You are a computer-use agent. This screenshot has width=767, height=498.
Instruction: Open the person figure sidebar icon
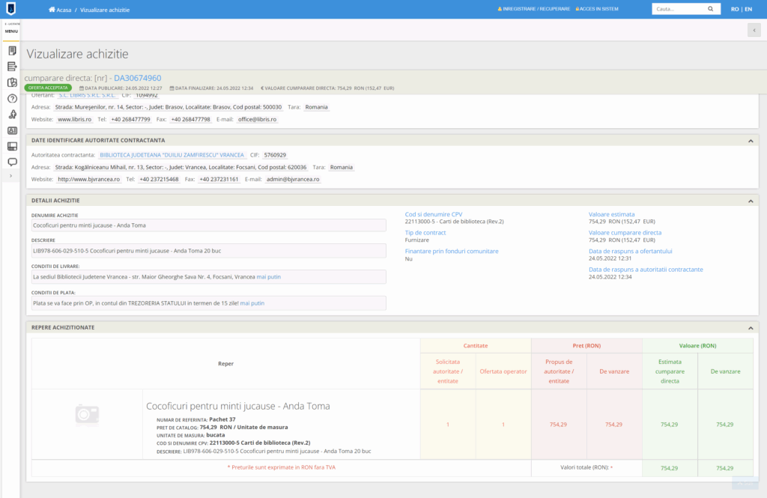tap(12, 115)
